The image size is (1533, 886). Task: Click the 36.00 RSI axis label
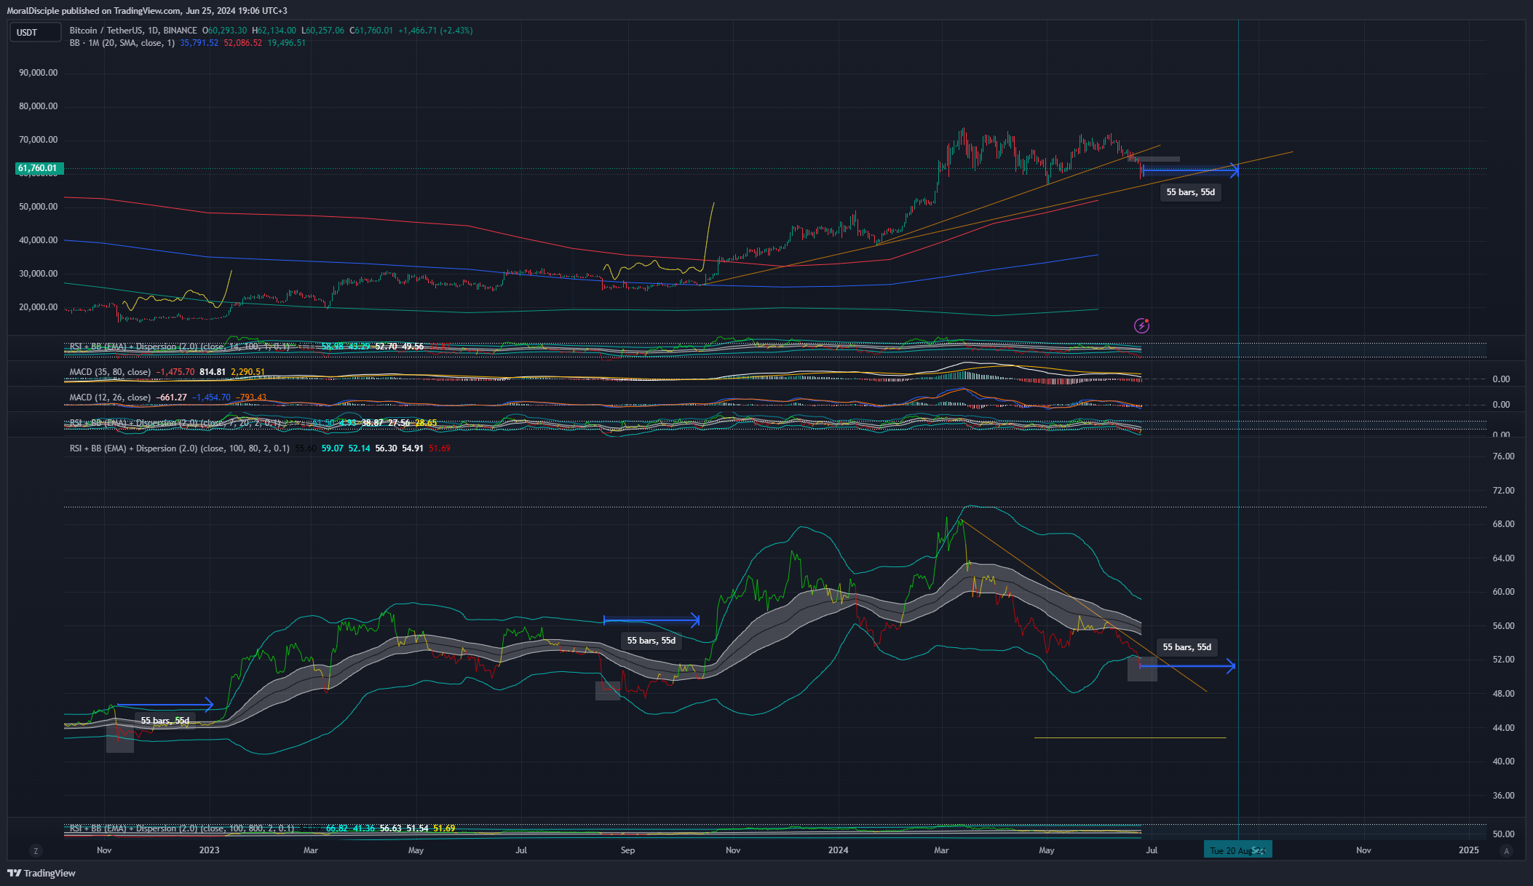click(1503, 796)
